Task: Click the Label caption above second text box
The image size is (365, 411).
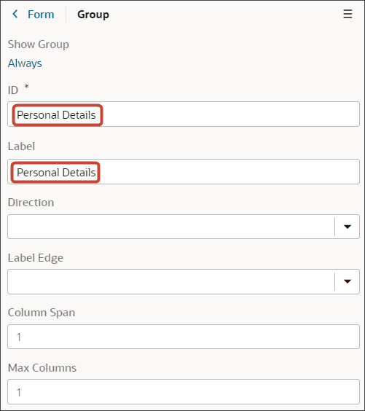Action: point(21,146)
